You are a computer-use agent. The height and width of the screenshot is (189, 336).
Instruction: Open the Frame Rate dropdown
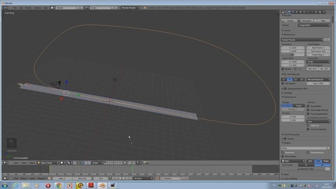(318, 62)
